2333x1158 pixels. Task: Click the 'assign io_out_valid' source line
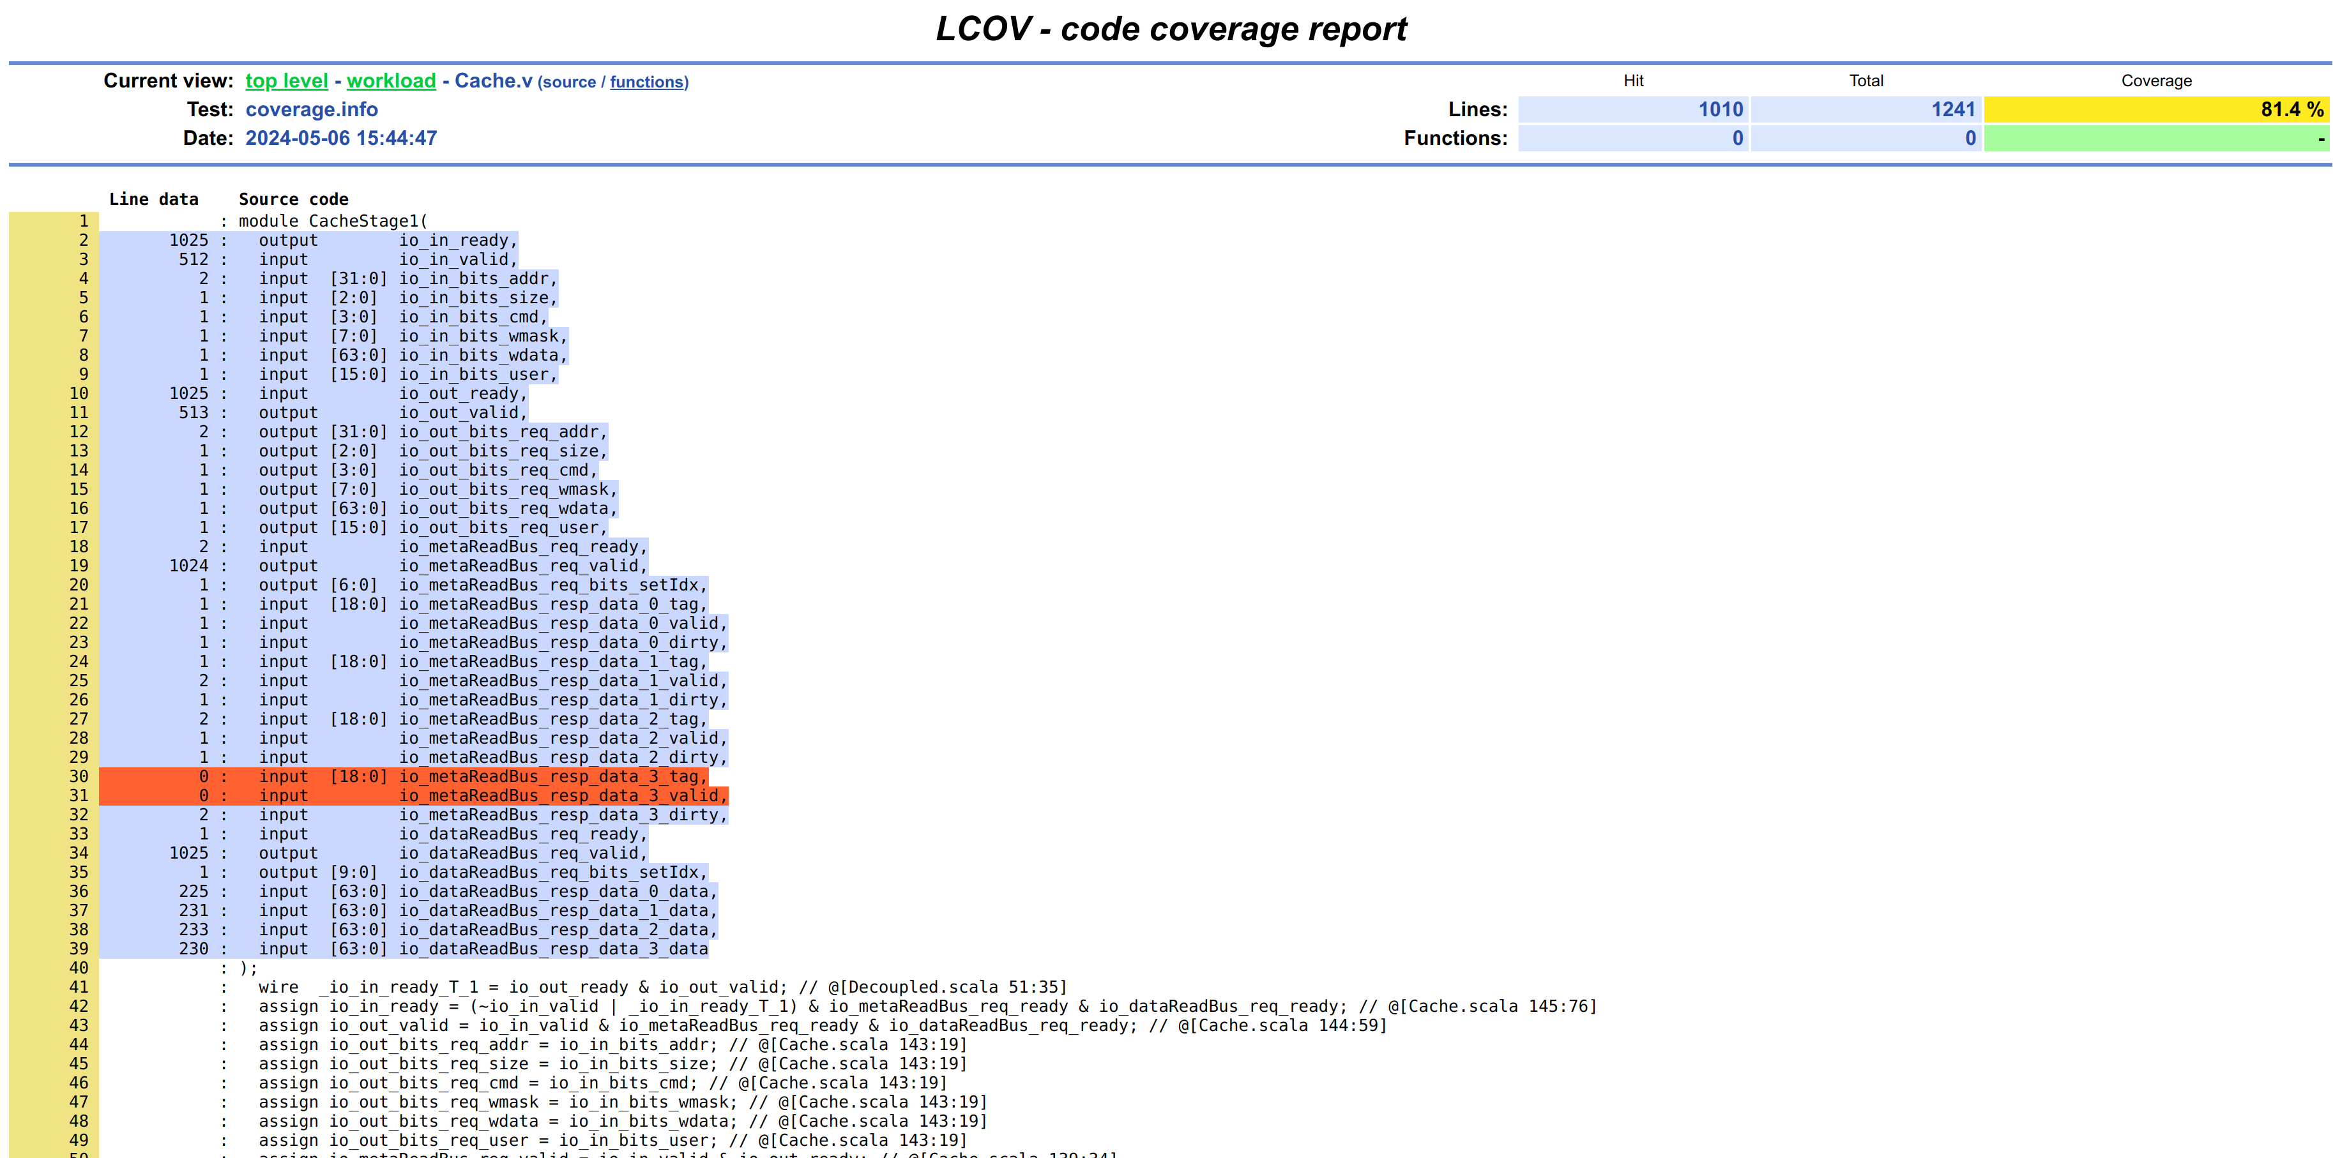click(x=823, y=1025)
